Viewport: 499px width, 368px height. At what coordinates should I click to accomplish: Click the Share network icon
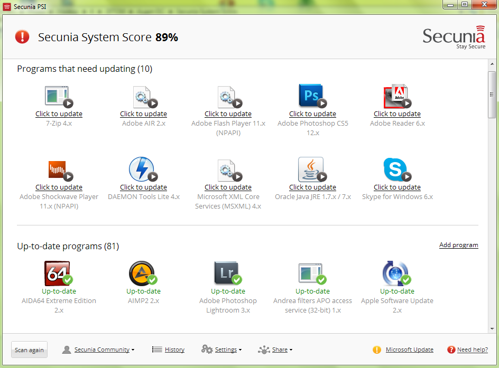pos(264,350)
